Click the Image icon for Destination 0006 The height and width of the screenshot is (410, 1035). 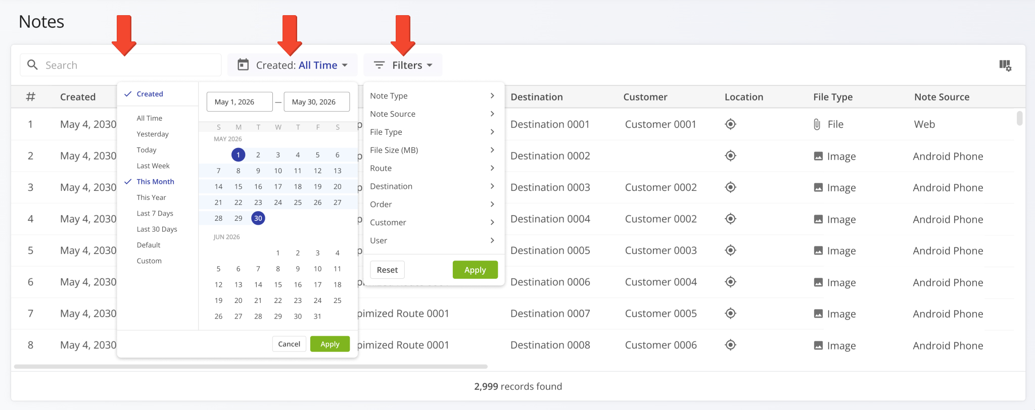[x=818, y=282]
